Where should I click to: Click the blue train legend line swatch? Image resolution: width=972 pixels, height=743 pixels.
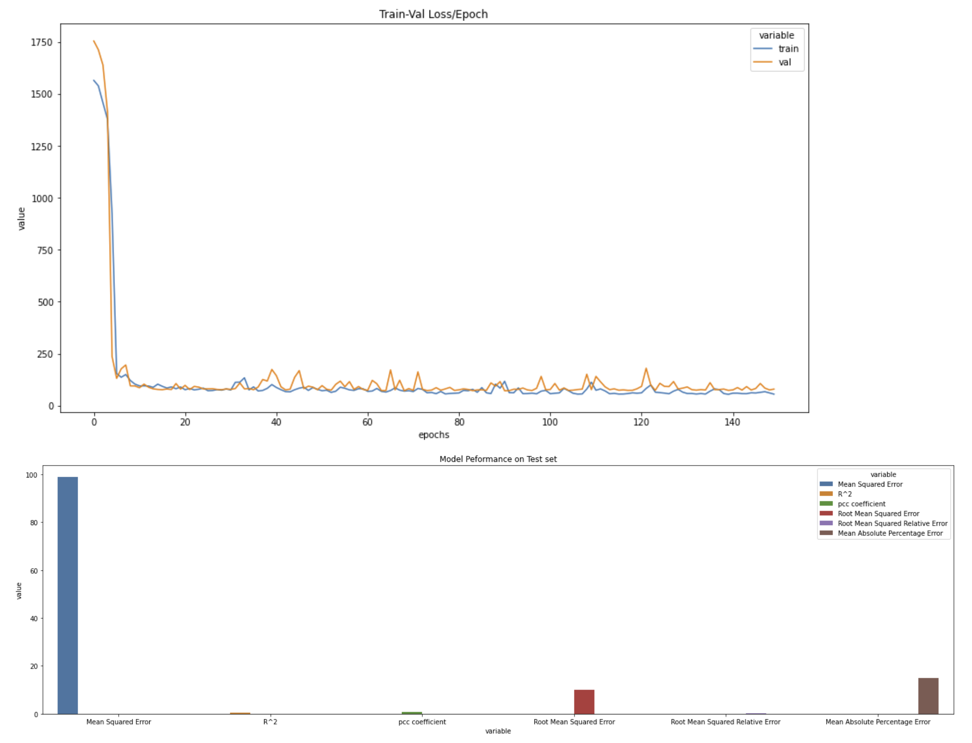click(763, 49)
